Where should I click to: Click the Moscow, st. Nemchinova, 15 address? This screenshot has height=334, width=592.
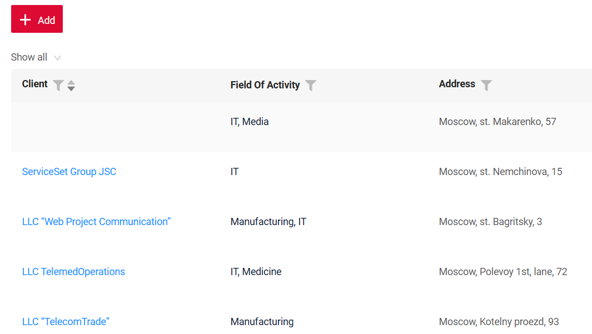point(500,172)
